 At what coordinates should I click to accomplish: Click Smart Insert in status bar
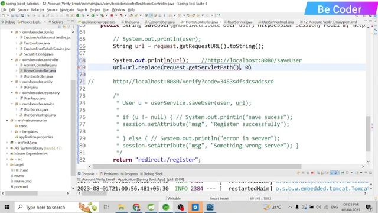click(x=219, y=199)
